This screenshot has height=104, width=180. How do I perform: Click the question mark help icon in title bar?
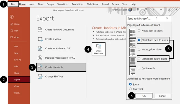[x=153, y=10]
